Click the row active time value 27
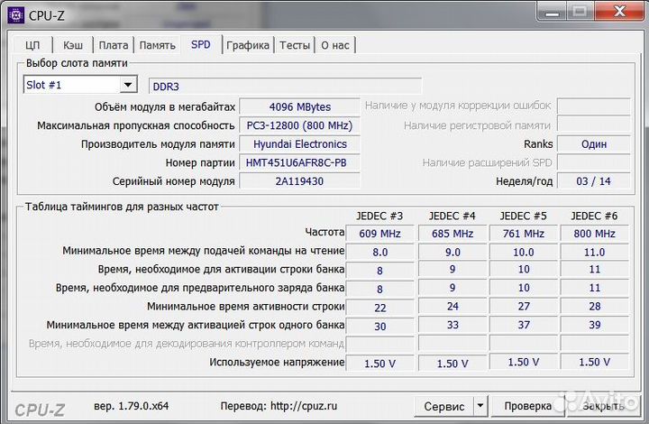 [x=524, y=307]
